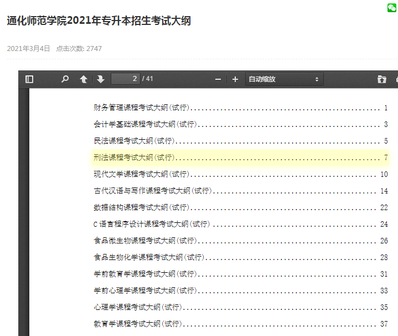Click the view count 点击次数: 2747
The height and width of the screenshot is (336, 398).
(79, 49)
